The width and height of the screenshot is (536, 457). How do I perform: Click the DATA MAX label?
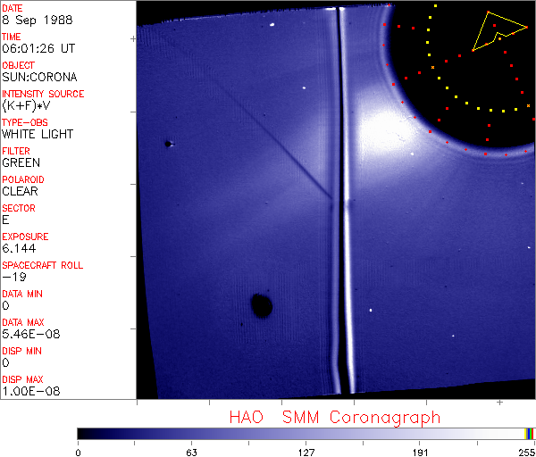coord(23,322)
